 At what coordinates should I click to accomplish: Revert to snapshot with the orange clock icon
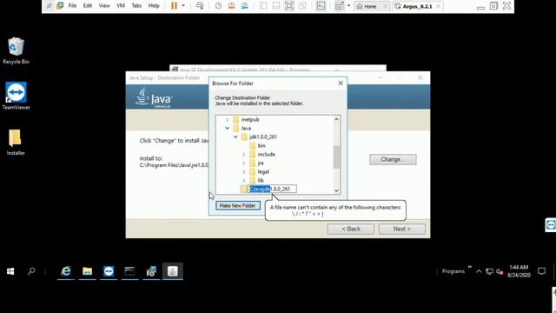[x=232, y=6]
